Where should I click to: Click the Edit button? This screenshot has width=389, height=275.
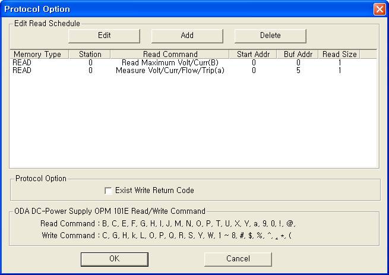[x=104, y=36]
